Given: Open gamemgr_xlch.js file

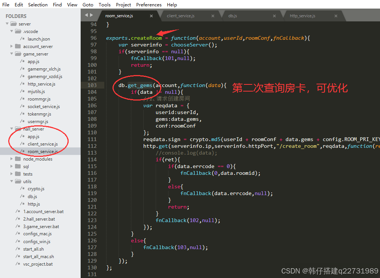Looking at the screenshot, I should pos(44,69).
